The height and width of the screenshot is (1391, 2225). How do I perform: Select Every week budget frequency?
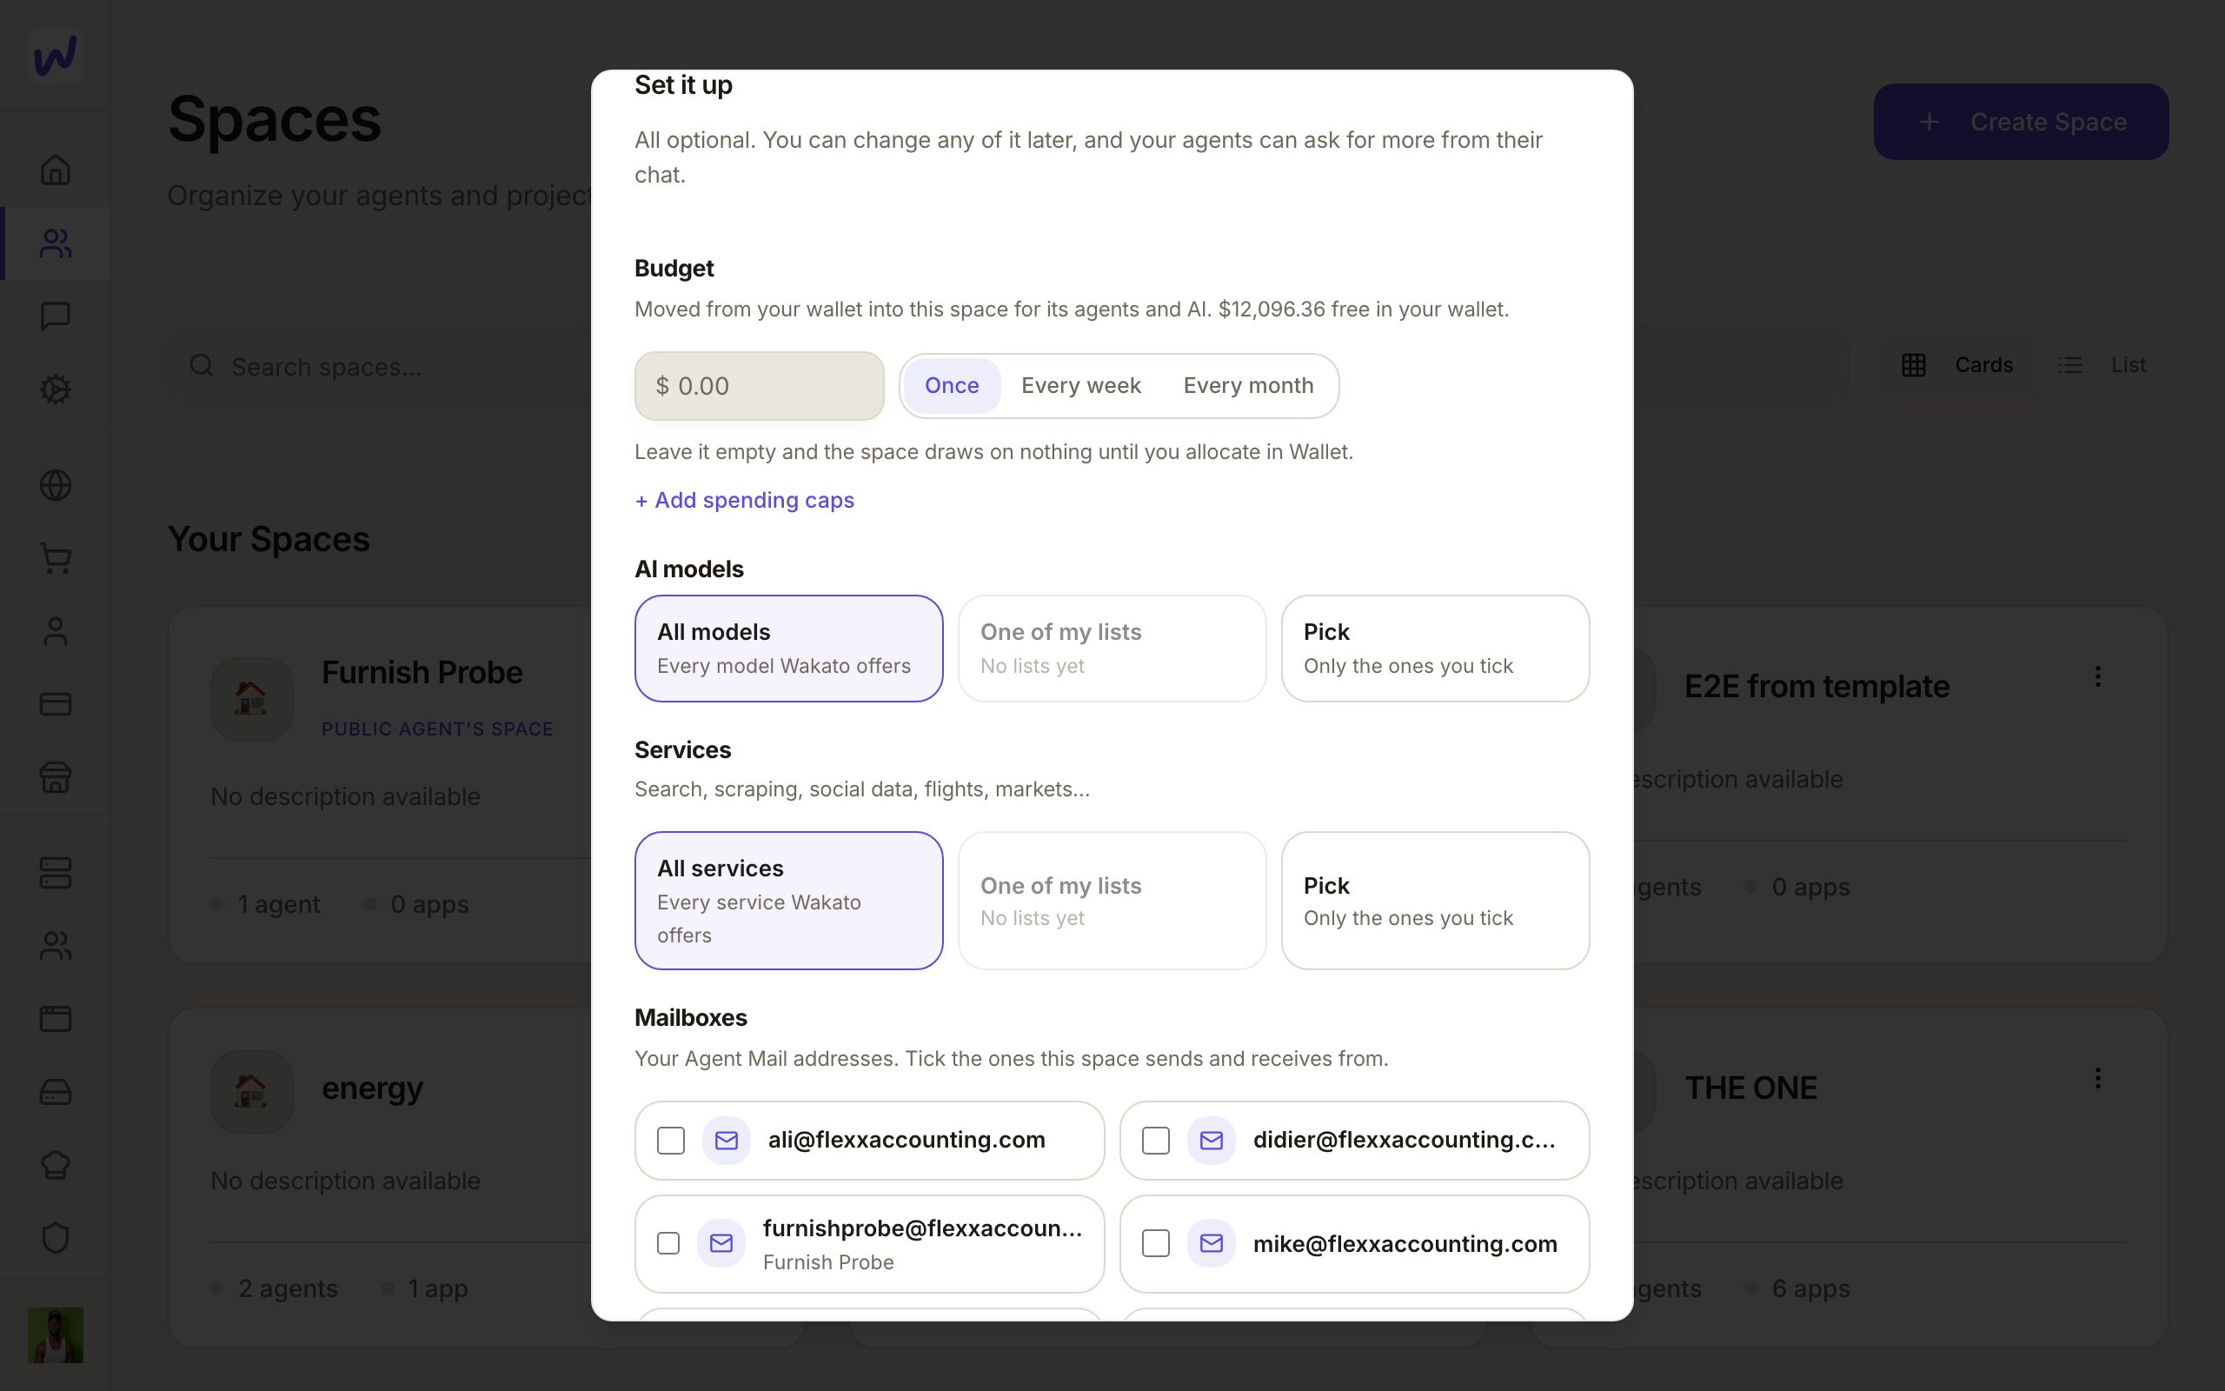tap(1080, 385)
